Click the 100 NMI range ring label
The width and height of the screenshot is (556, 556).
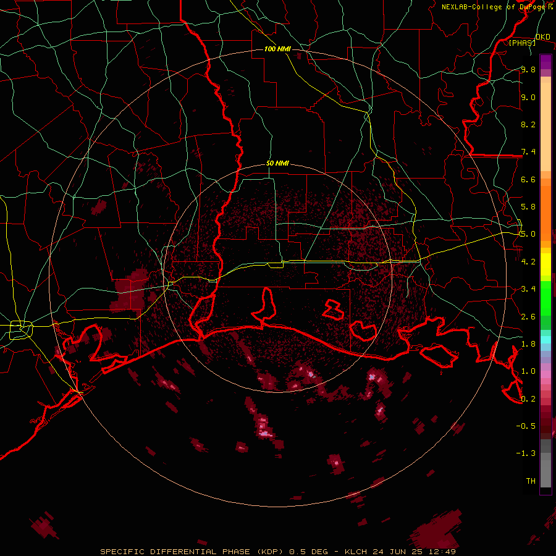pos(277,49)
